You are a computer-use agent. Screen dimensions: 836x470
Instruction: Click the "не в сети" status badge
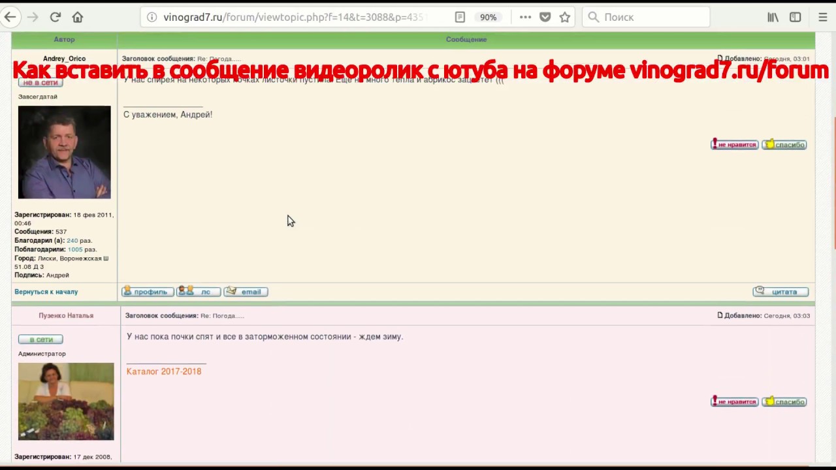tap(40, 82)
